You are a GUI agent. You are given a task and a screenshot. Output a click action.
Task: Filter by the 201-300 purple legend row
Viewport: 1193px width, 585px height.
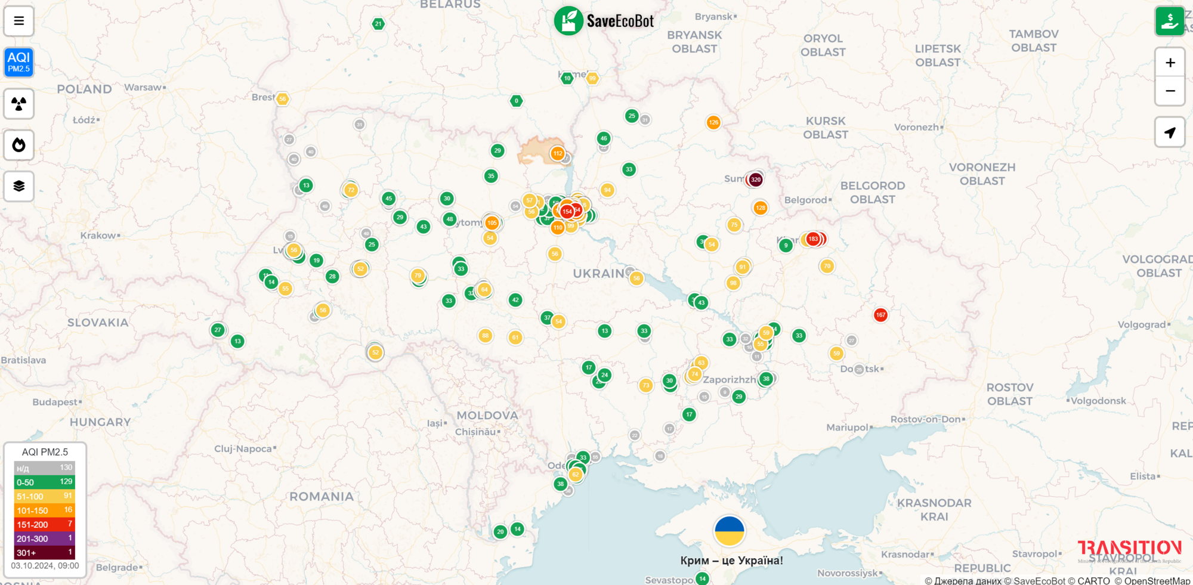coord(45,538)
